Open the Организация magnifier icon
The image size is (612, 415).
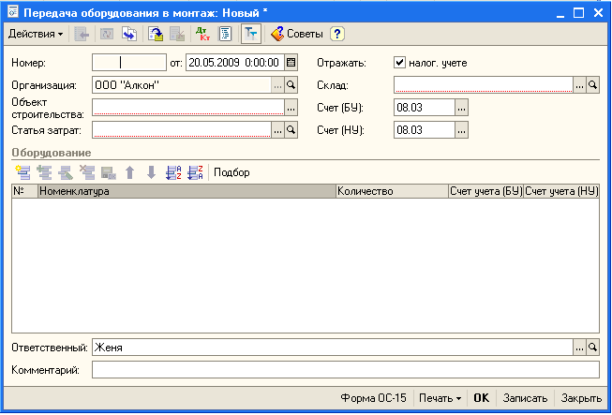click(x=291, y=85)
